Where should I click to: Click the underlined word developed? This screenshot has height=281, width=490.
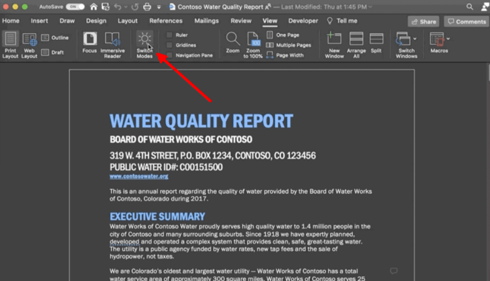124,242
